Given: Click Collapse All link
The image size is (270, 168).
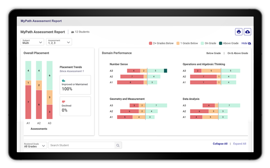Looking at the screenshot, I should (x=220, y=144).
